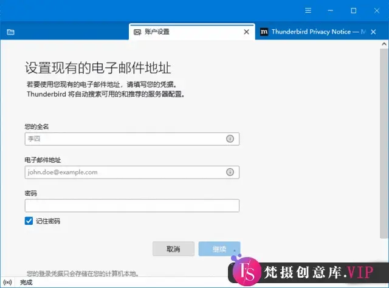Click the 继续 button
The height and width of the screenshot is (288, 389).
[x=219, y=249]
